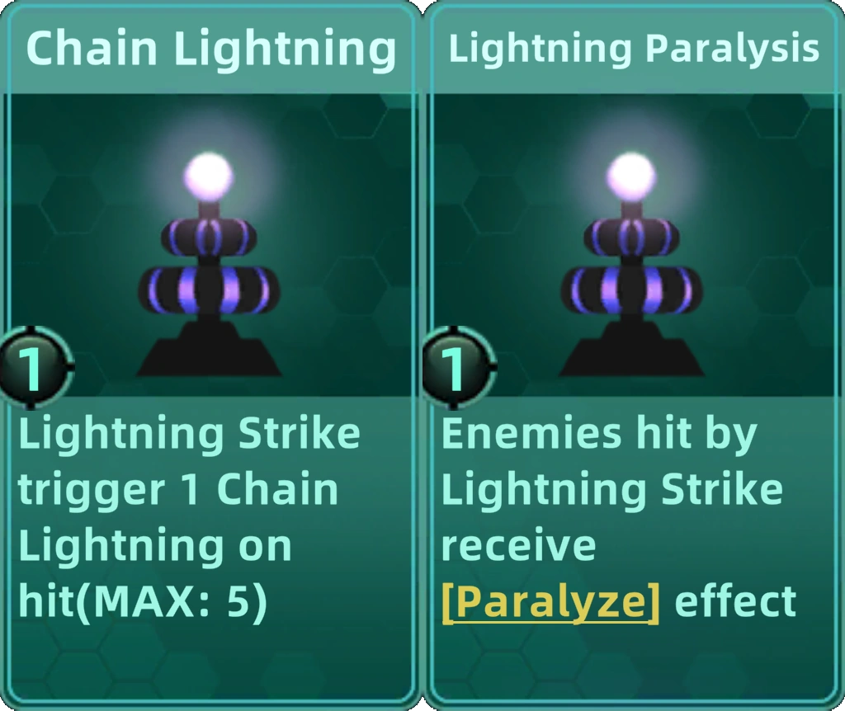Click the tesla tower icon on Chain Lightning card
Viewport: 845px width, 711px height.
click(x=209, y=264)
